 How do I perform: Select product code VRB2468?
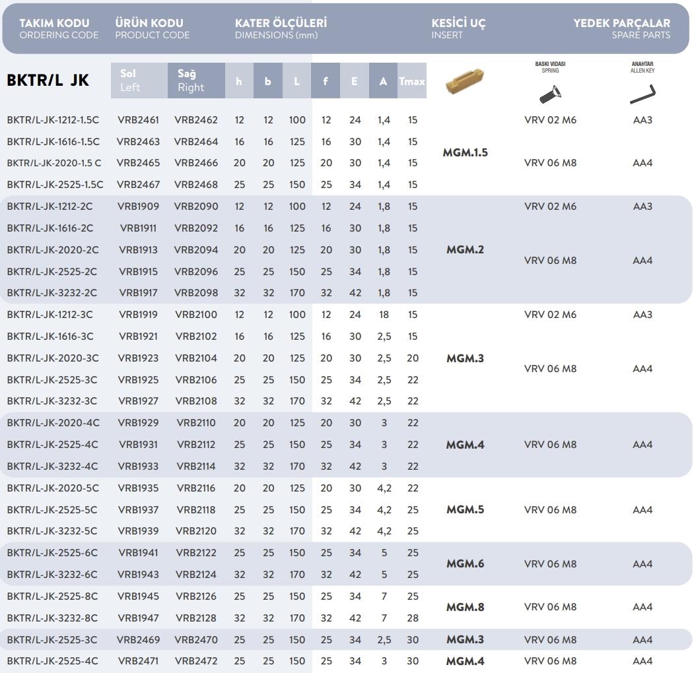[x=195, y=184]
